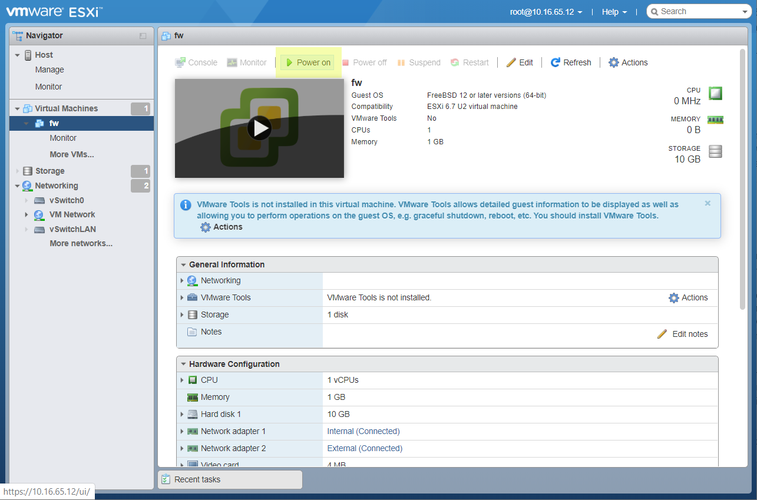Viewport: 757px width, 500px height.
Task: Dismiss the VMware Tools info banner
Action: pos(708,203)
